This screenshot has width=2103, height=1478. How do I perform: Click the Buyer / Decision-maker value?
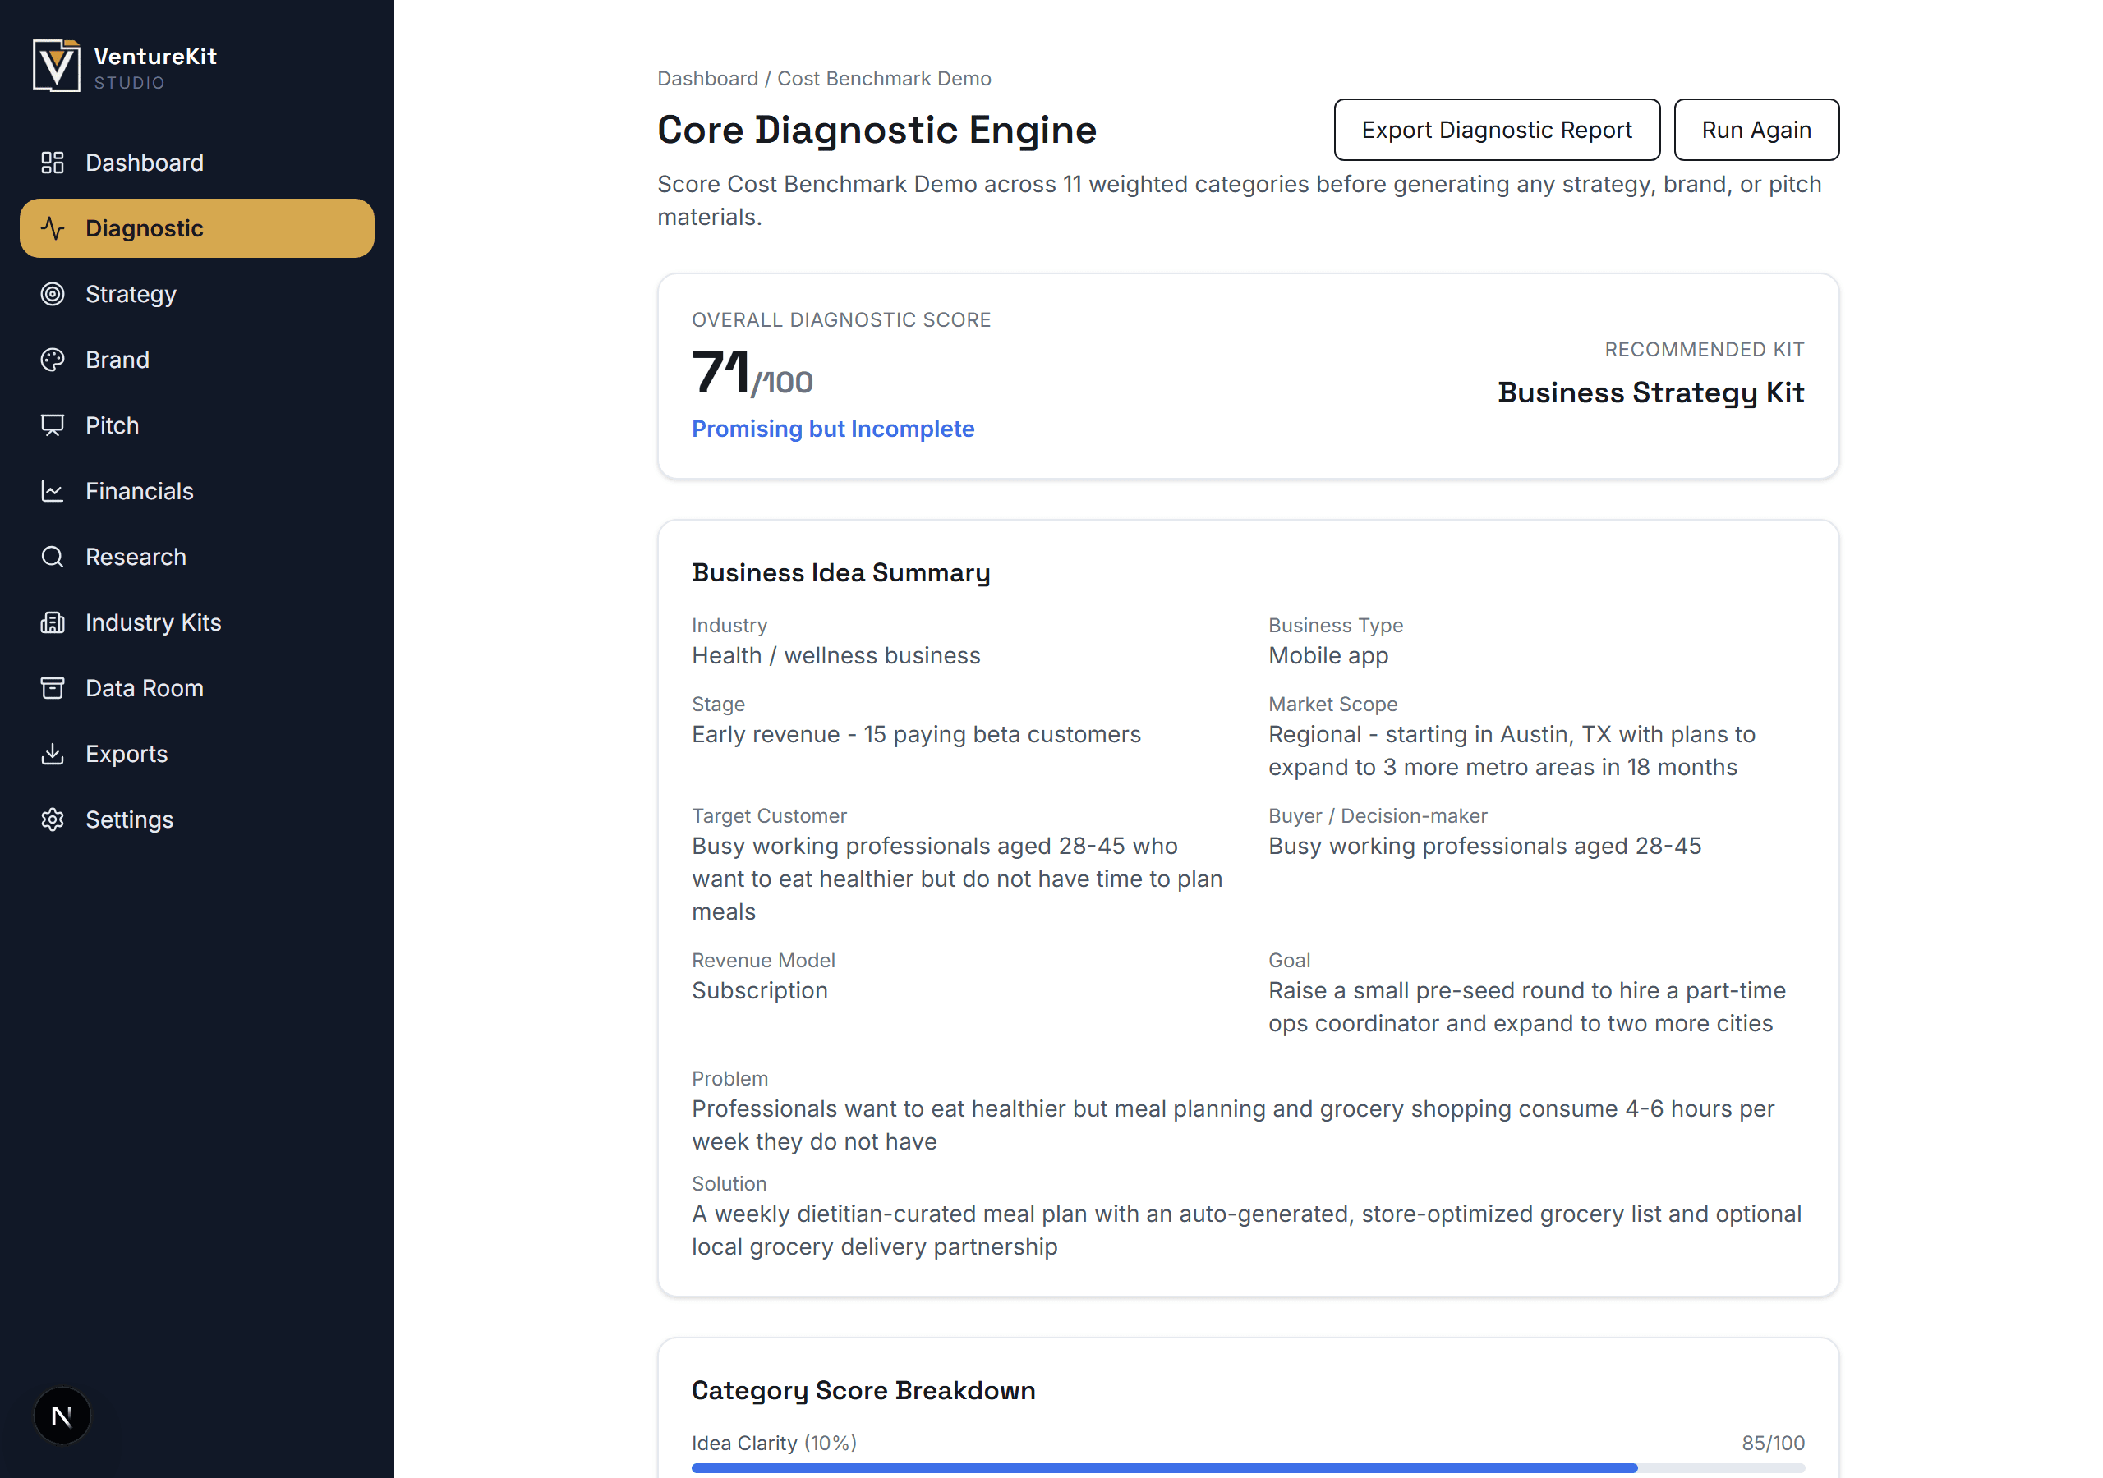(1484, 846)
